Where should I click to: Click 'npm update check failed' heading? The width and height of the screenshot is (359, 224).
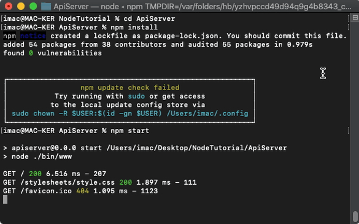click(130, 88)
